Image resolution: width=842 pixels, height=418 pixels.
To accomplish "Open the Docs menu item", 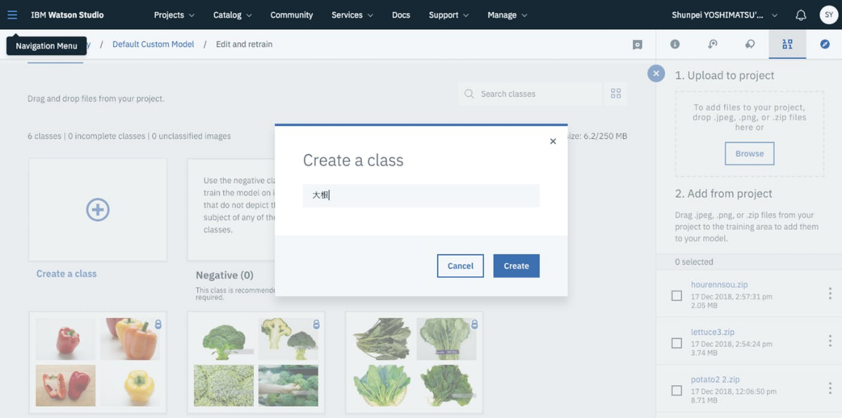I will pyautogui.click(x=401, y=15).
